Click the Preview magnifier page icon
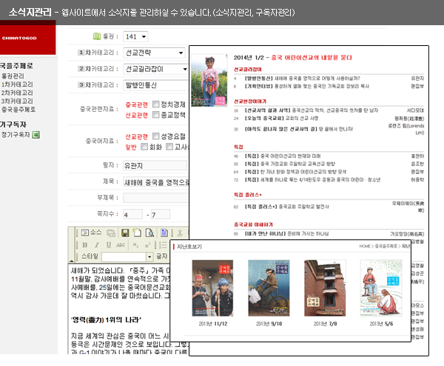The height and width of the screenshot is (366, 444). [149, 233]
